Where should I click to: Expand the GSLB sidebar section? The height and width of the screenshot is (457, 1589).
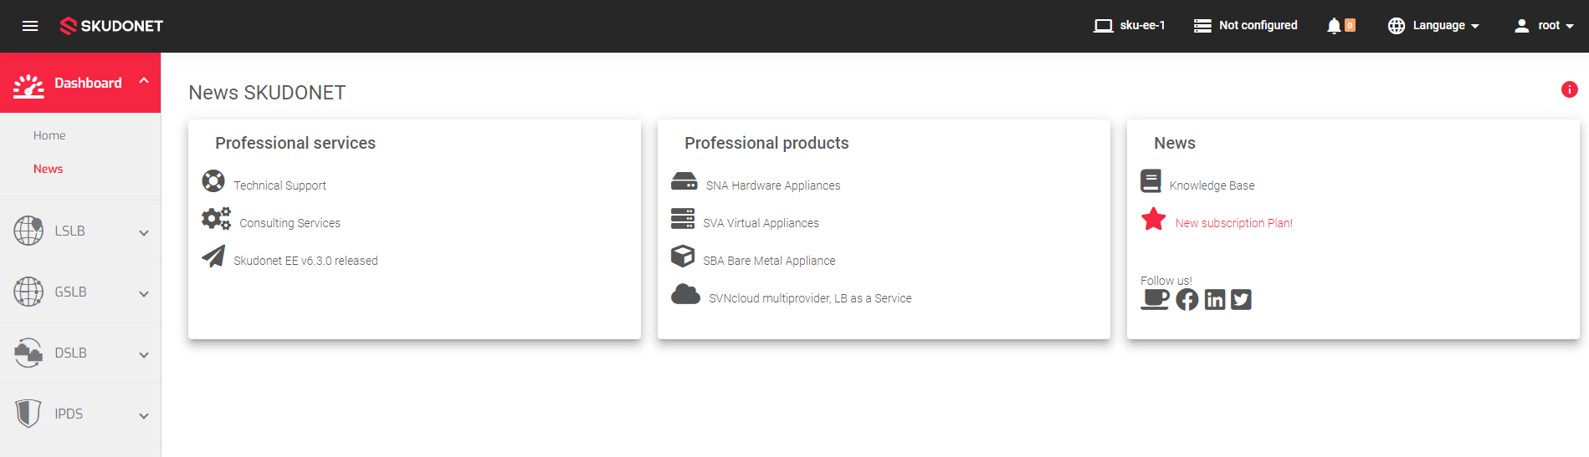(x=80, y=292)
